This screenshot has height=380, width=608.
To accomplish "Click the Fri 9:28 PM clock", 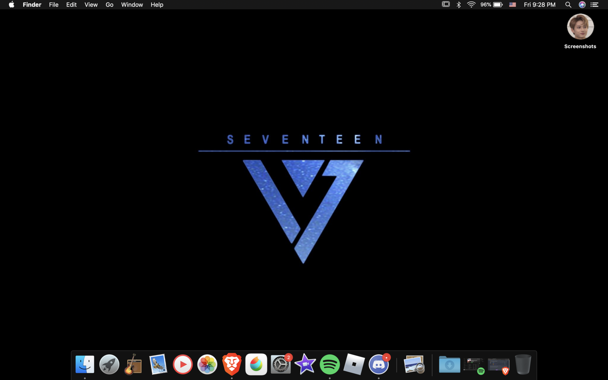I will click(540, 5).
